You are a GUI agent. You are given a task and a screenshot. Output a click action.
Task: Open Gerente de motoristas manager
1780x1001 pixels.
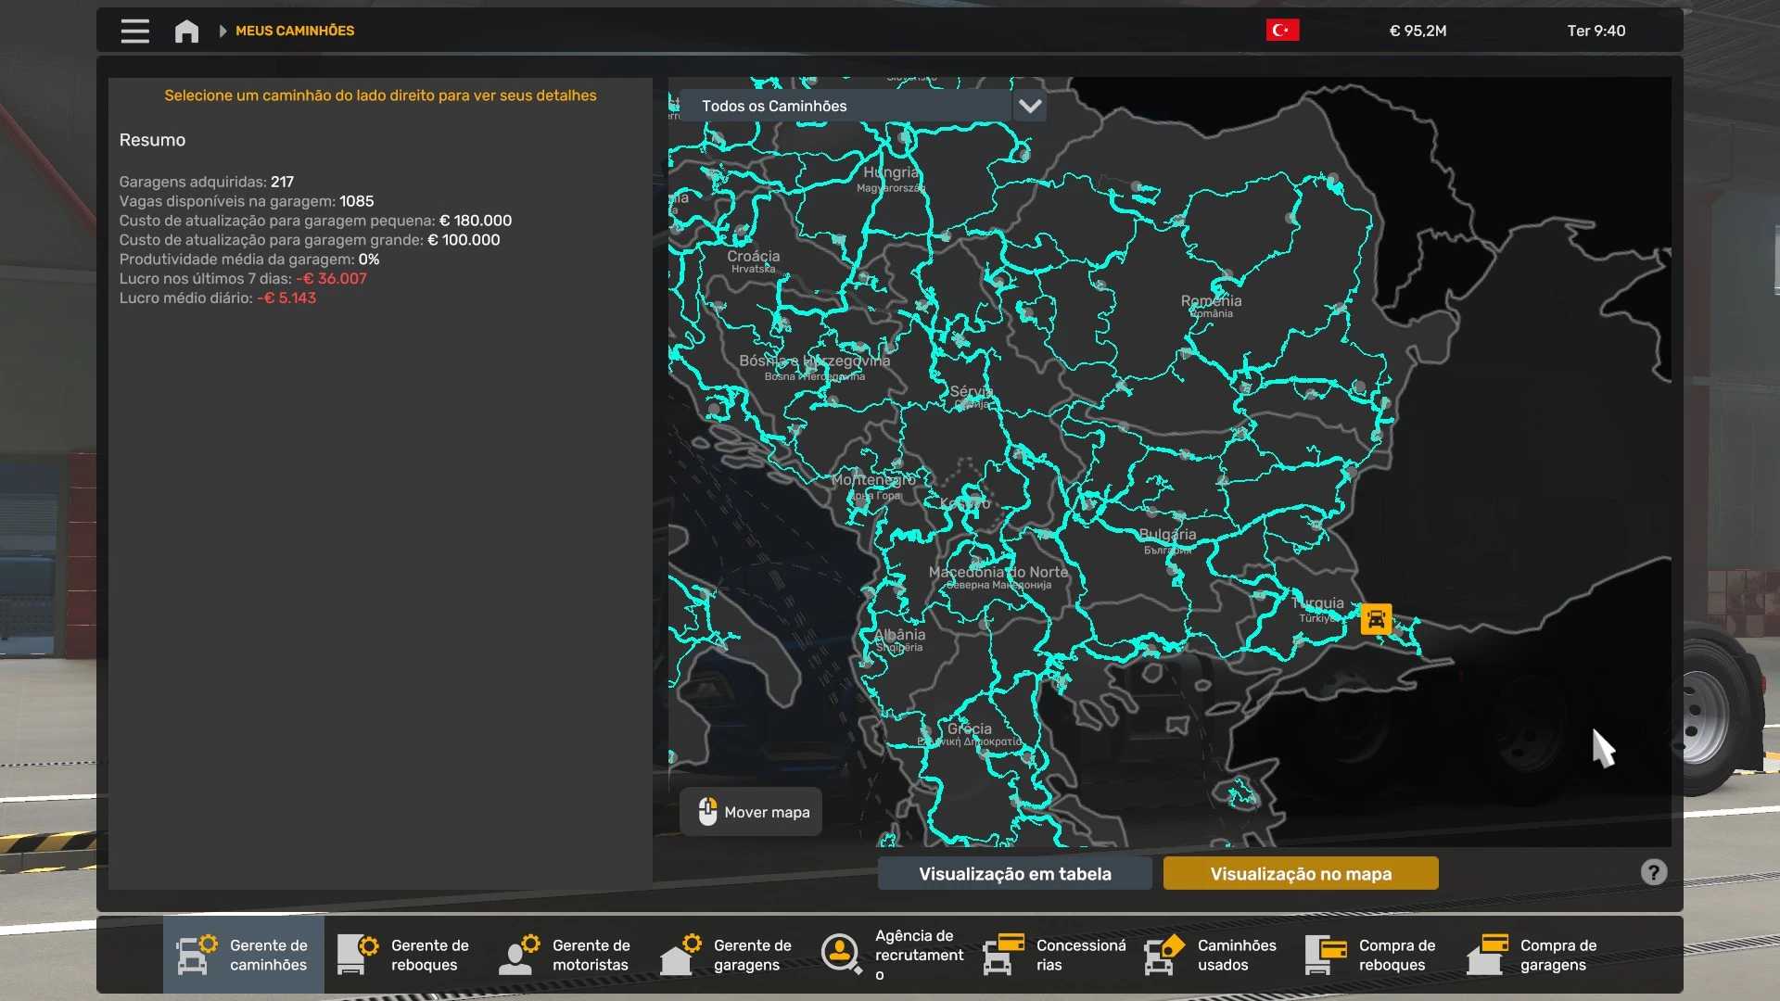tap(566, 955)
